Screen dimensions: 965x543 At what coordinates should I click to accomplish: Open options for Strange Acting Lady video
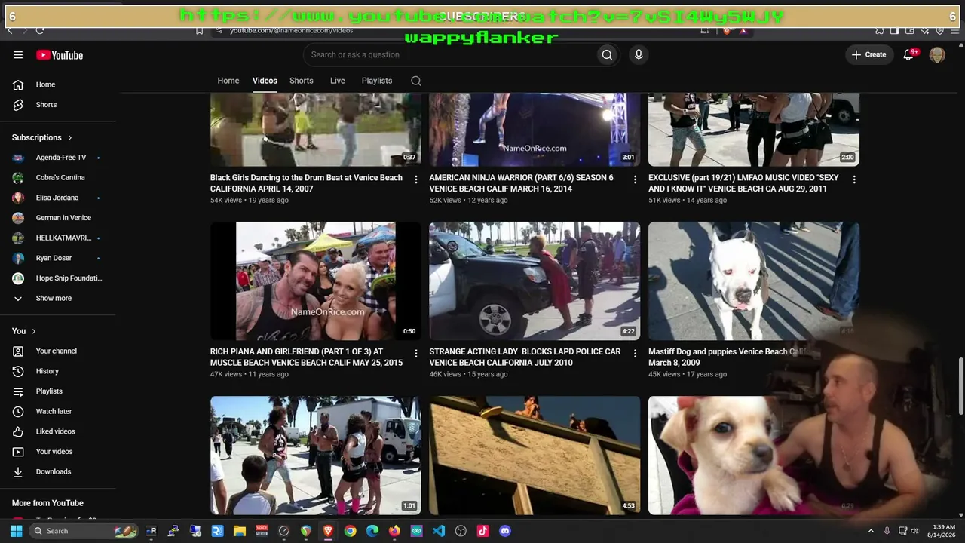coord(635,353)
